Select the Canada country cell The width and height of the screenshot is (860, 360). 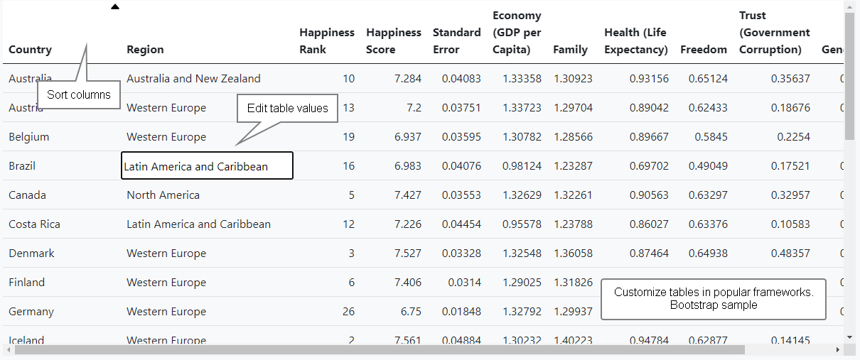click(x=27, y=195)
